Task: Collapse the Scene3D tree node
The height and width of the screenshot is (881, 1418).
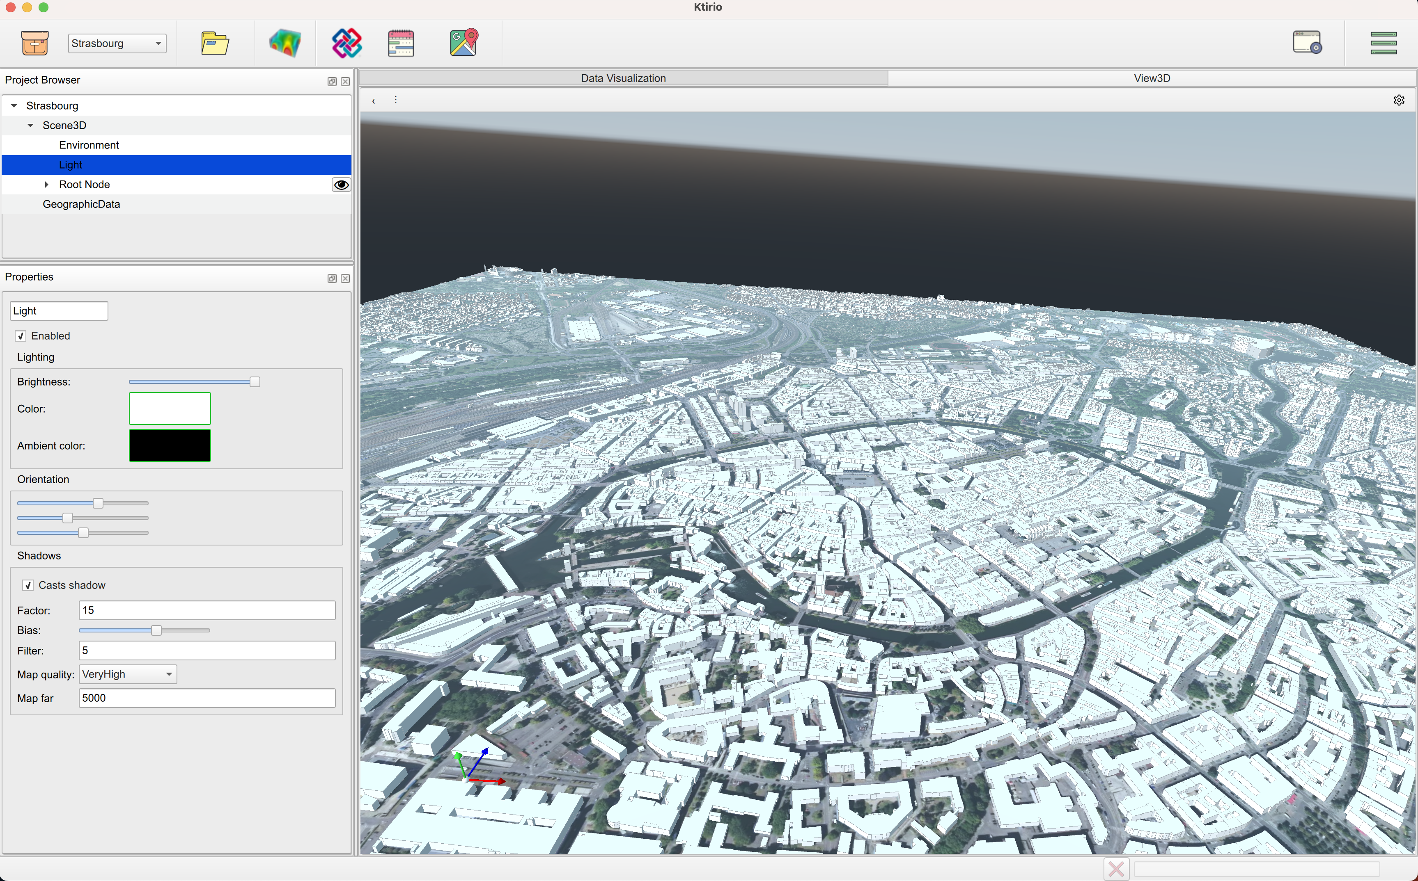Action: [30, 126]
